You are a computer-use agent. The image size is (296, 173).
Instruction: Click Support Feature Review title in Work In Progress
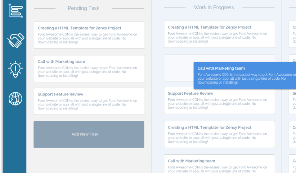pyautogui.click(x=190, y=93)
